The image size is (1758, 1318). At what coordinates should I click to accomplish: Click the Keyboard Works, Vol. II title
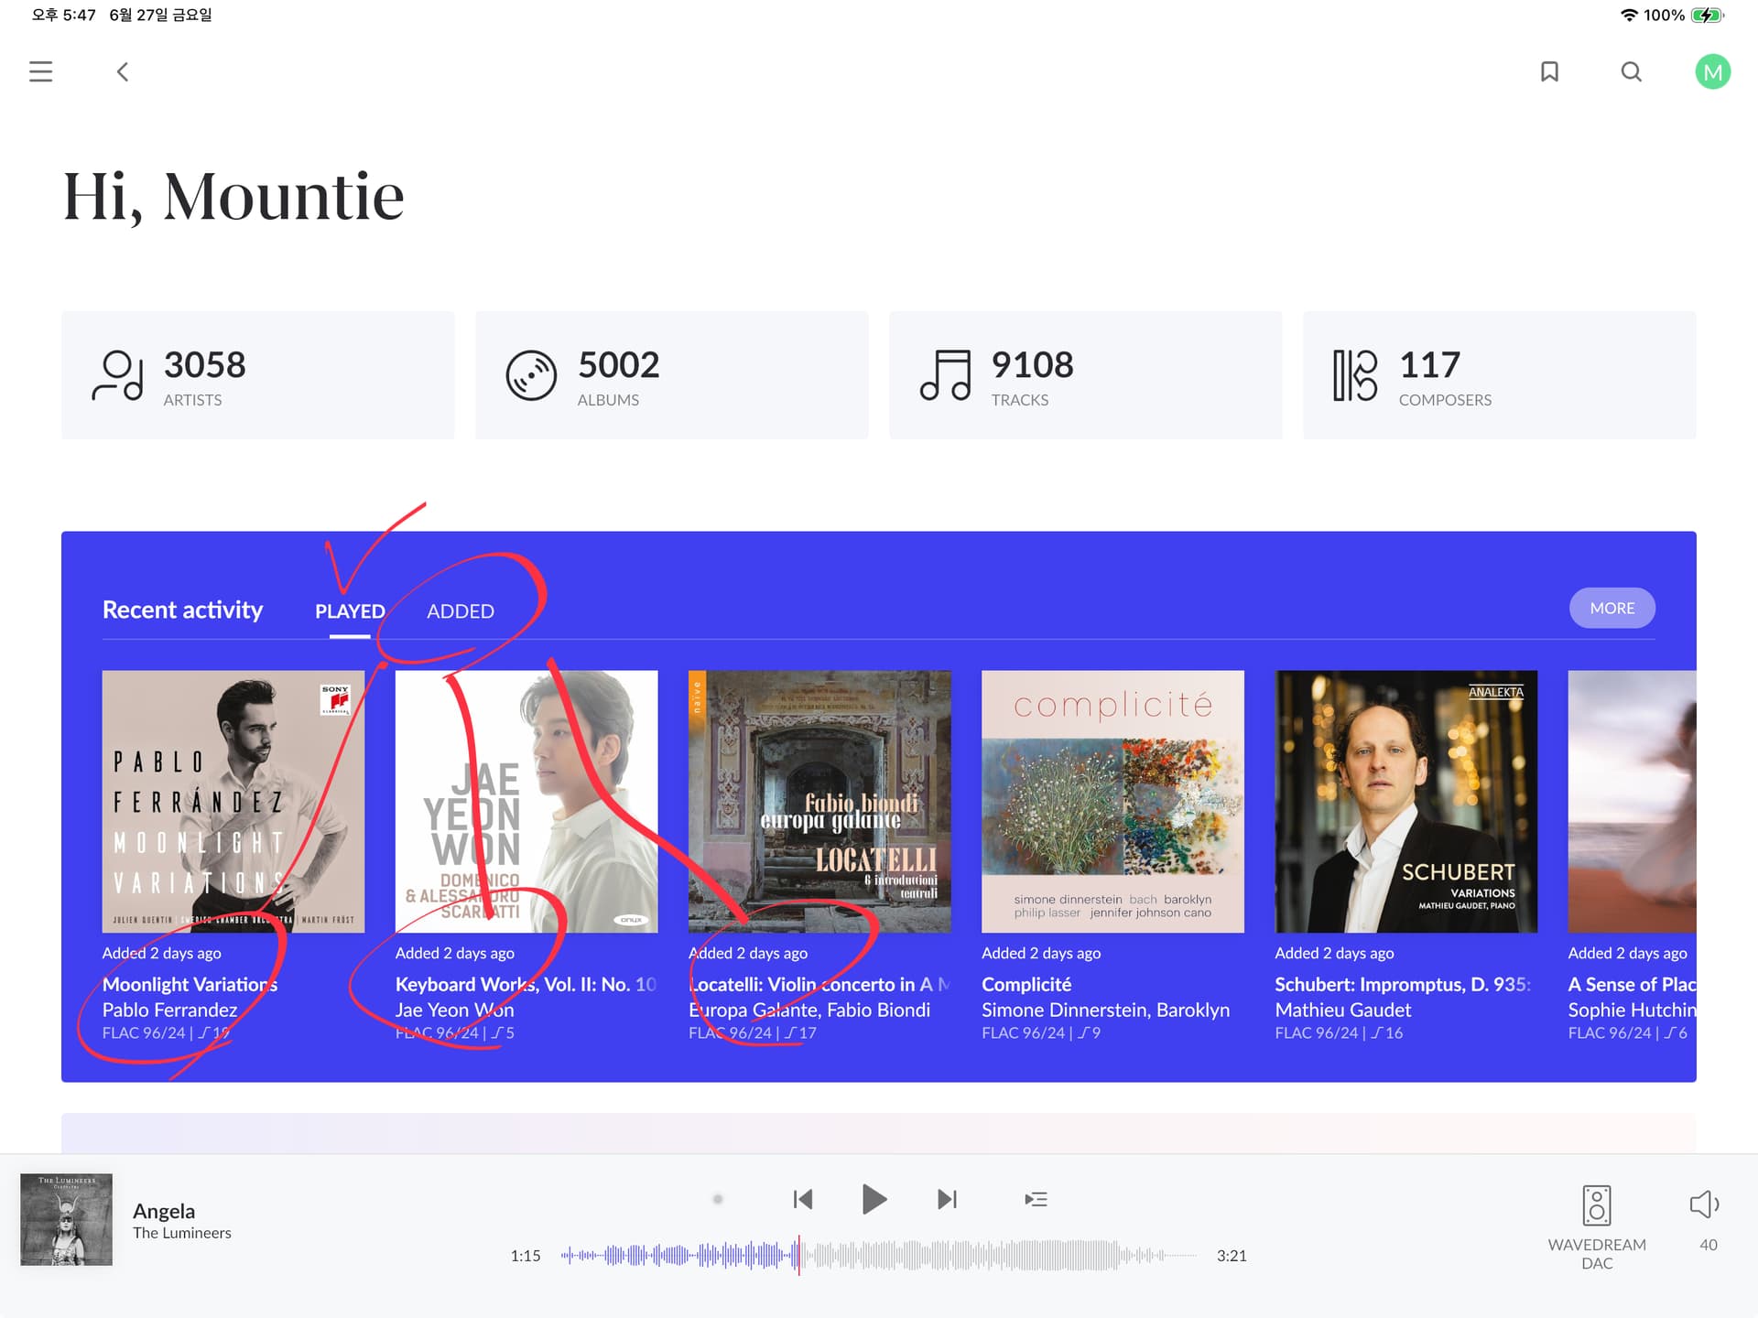tap(526, 984)
